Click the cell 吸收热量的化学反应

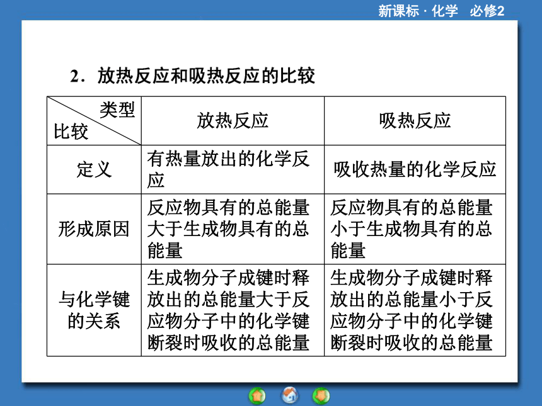(x=415, y=169)
